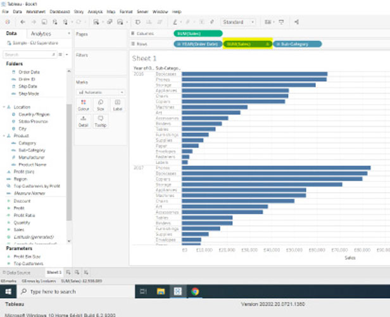The width and height of the screenshot is (390, 317).
Task: Click the SUM(Sales) pill on Columns shelf
Action: pos(198,34)
